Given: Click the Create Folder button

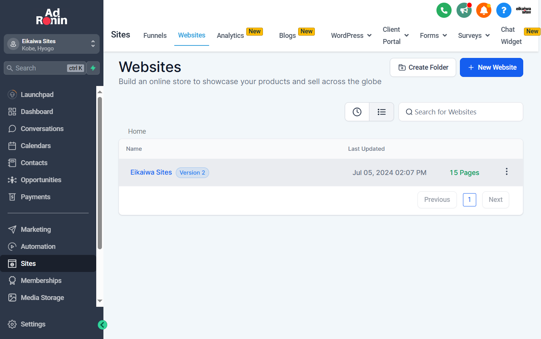Looking at the screenshot, I should point(423,67).
